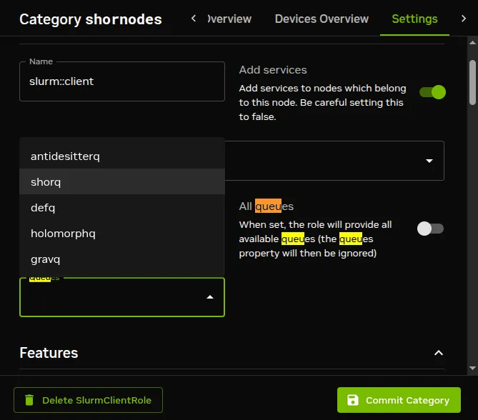Click the Features heading text
The width and height of the screenshot is (478, 420).
click(x=49, y=353)
